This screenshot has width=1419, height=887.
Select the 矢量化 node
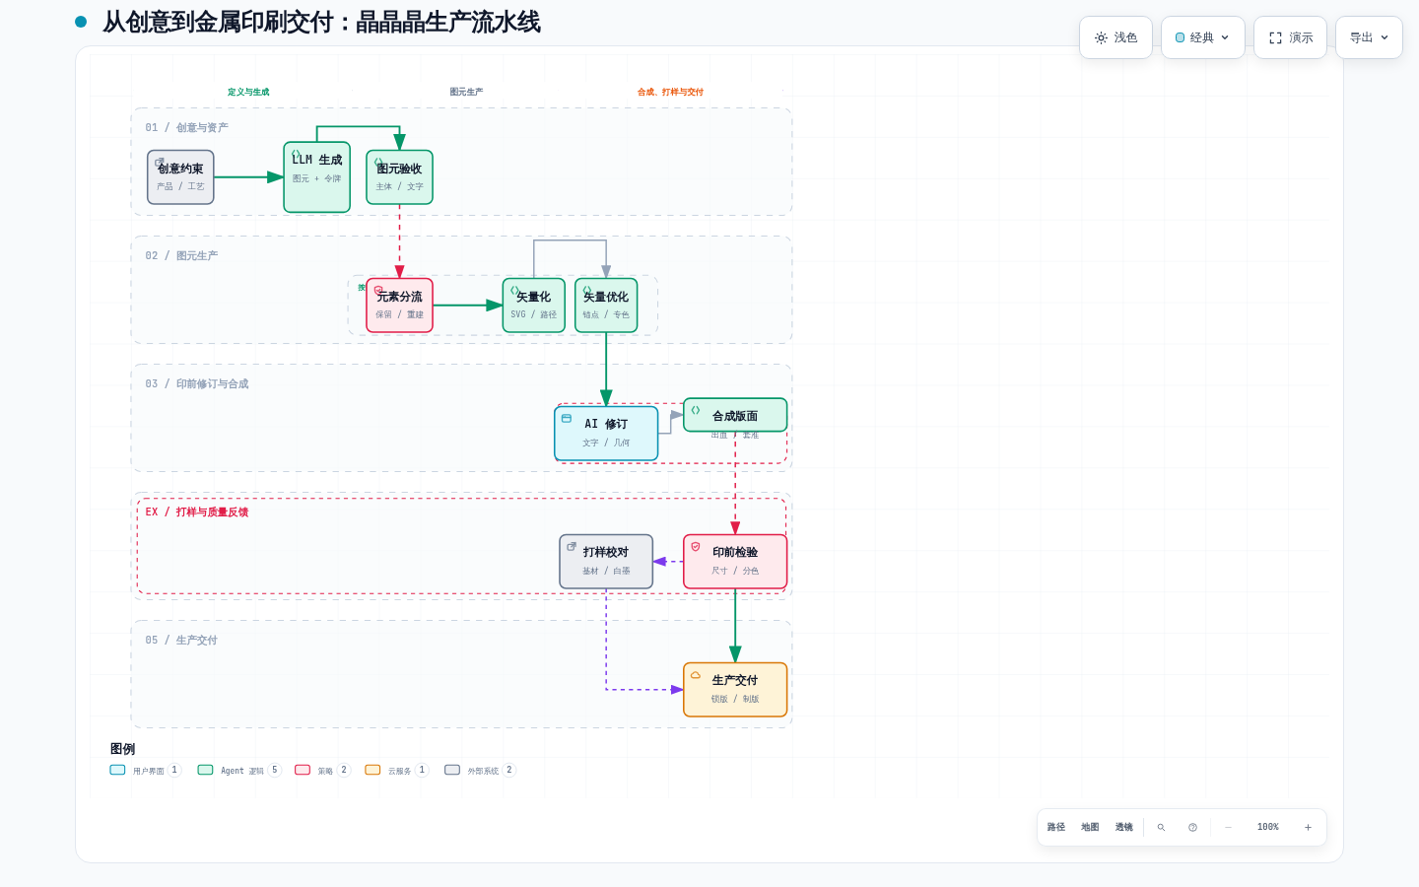(533, 306)
